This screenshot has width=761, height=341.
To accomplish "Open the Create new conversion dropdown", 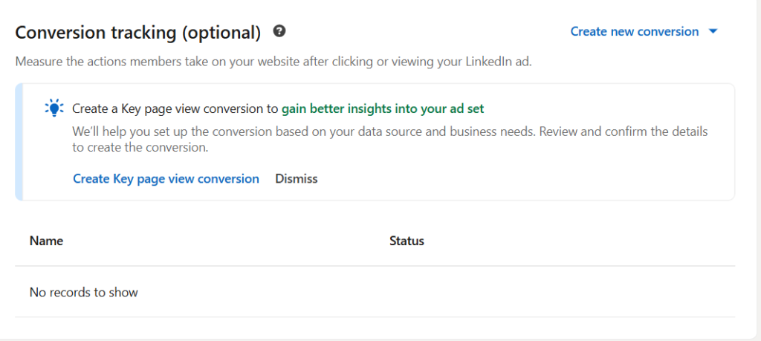I will point(634,32).
